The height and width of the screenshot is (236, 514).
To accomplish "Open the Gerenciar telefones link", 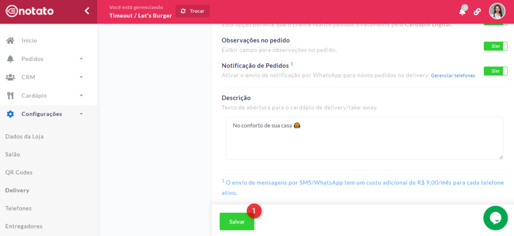I will (x=453, y=76).
